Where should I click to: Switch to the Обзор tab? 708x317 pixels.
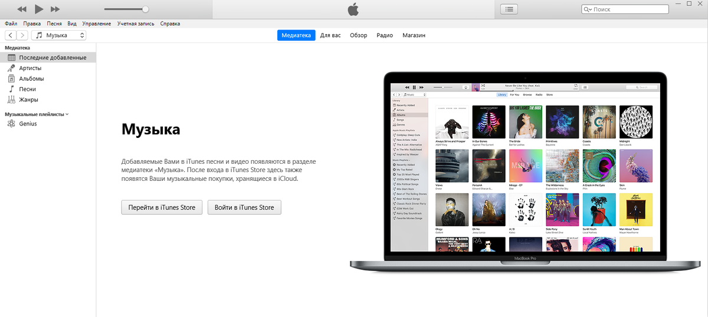coord(358,35)
